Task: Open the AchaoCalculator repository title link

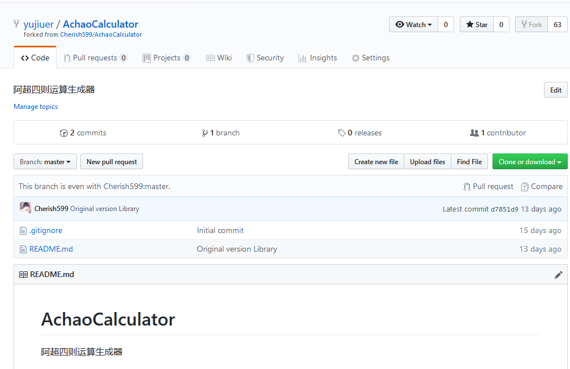Action: point(101,24)
